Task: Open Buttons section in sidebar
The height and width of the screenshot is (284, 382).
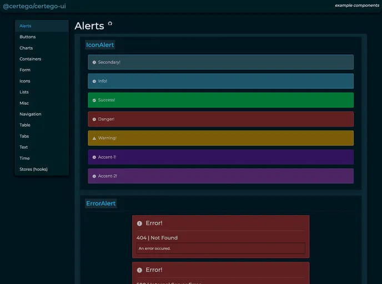Action: pos(42,37)
